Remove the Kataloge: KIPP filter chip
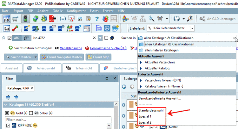Image resolution: width=238 pixels, height=129 pixels. click(32, 88)
